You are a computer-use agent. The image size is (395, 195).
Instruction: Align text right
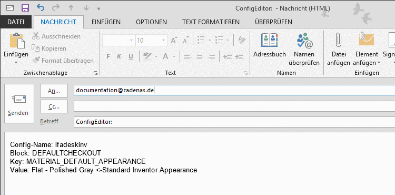coord(211,56)
